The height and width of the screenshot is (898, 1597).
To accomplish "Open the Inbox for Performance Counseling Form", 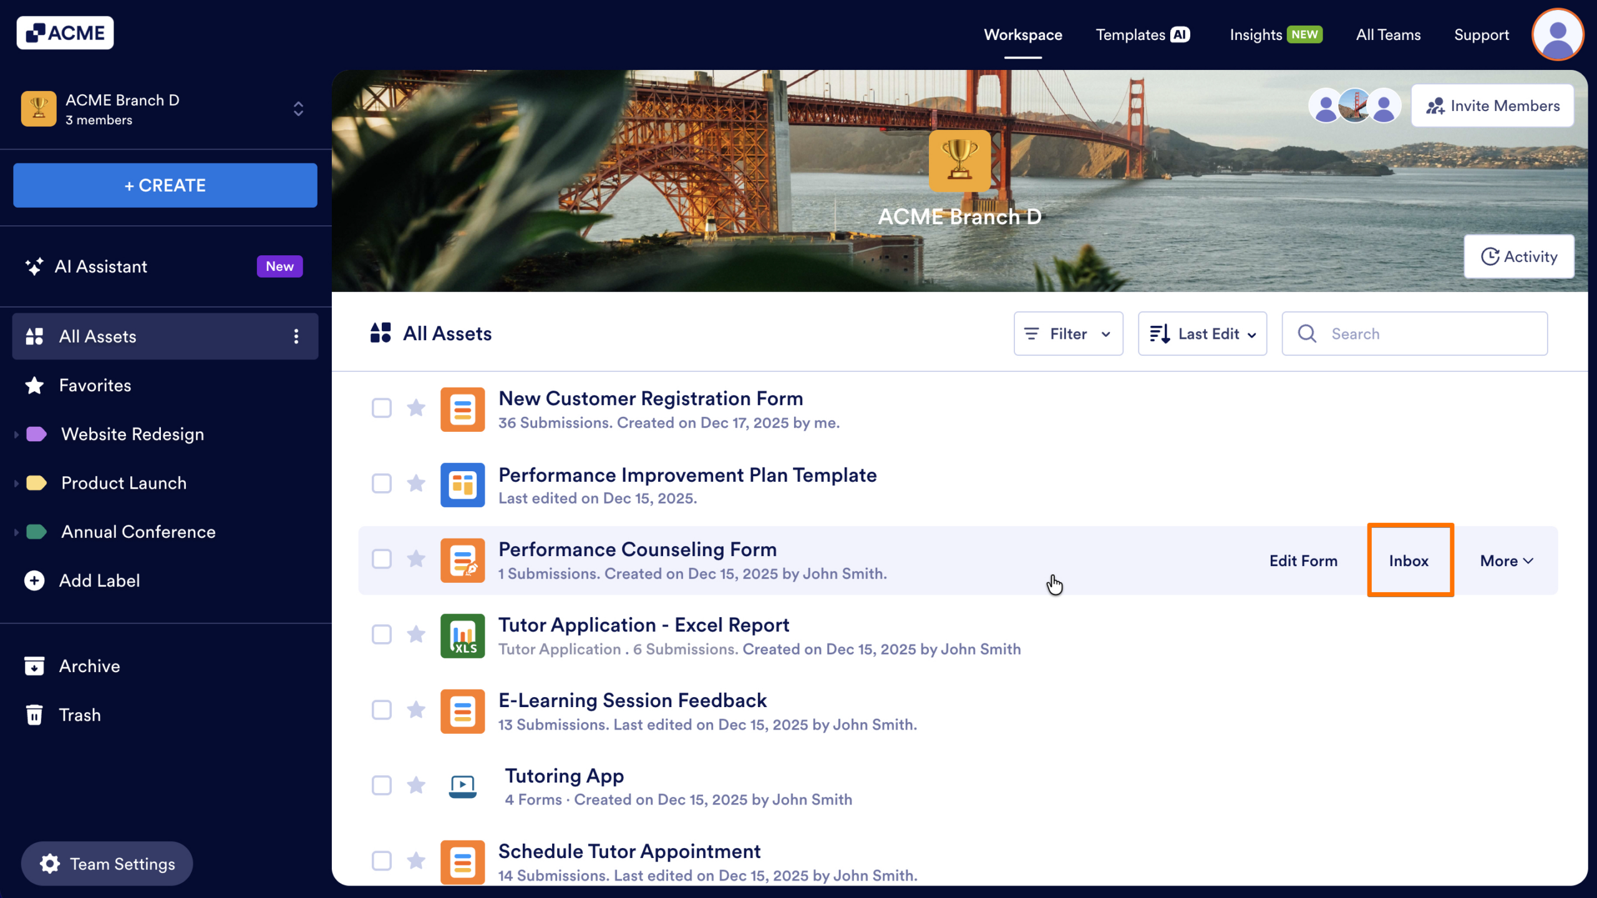I will coord(1409,560).
